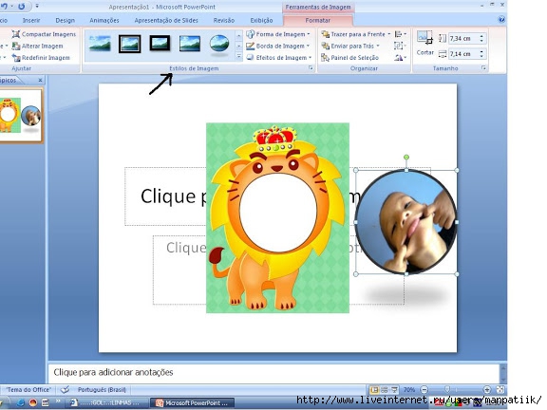Screen dimensions: 547x410
Task: Click the zoom slider handle
Action: click(x=447, y=389)
